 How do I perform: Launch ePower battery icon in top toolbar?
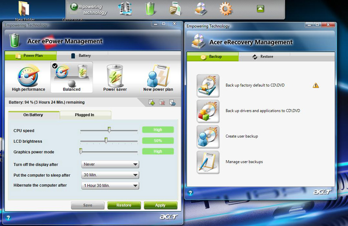pos(150,9)
